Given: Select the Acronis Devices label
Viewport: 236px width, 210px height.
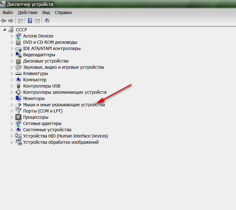Looking at the screenshot, I should tap(38, 36).
